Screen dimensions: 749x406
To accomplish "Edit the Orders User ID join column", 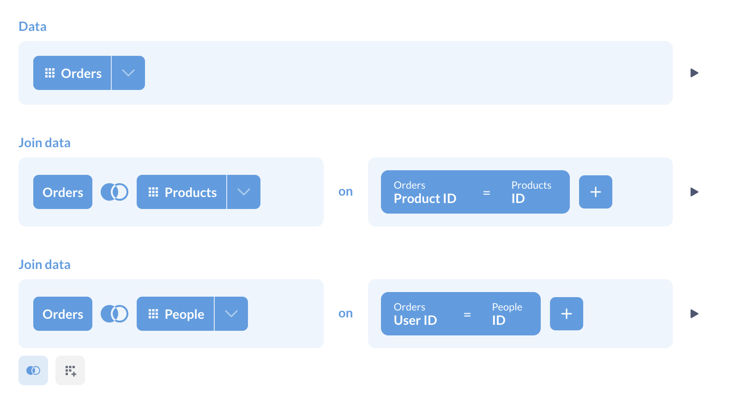I will click(x=415, y=314).
